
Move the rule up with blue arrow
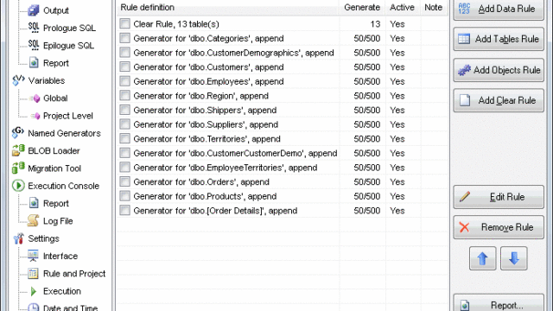(482, 258)
